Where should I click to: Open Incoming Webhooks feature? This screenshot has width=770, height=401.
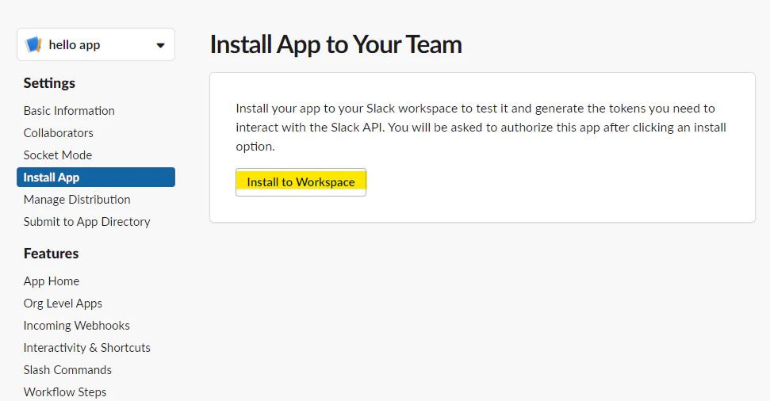[x=76, y=326]
